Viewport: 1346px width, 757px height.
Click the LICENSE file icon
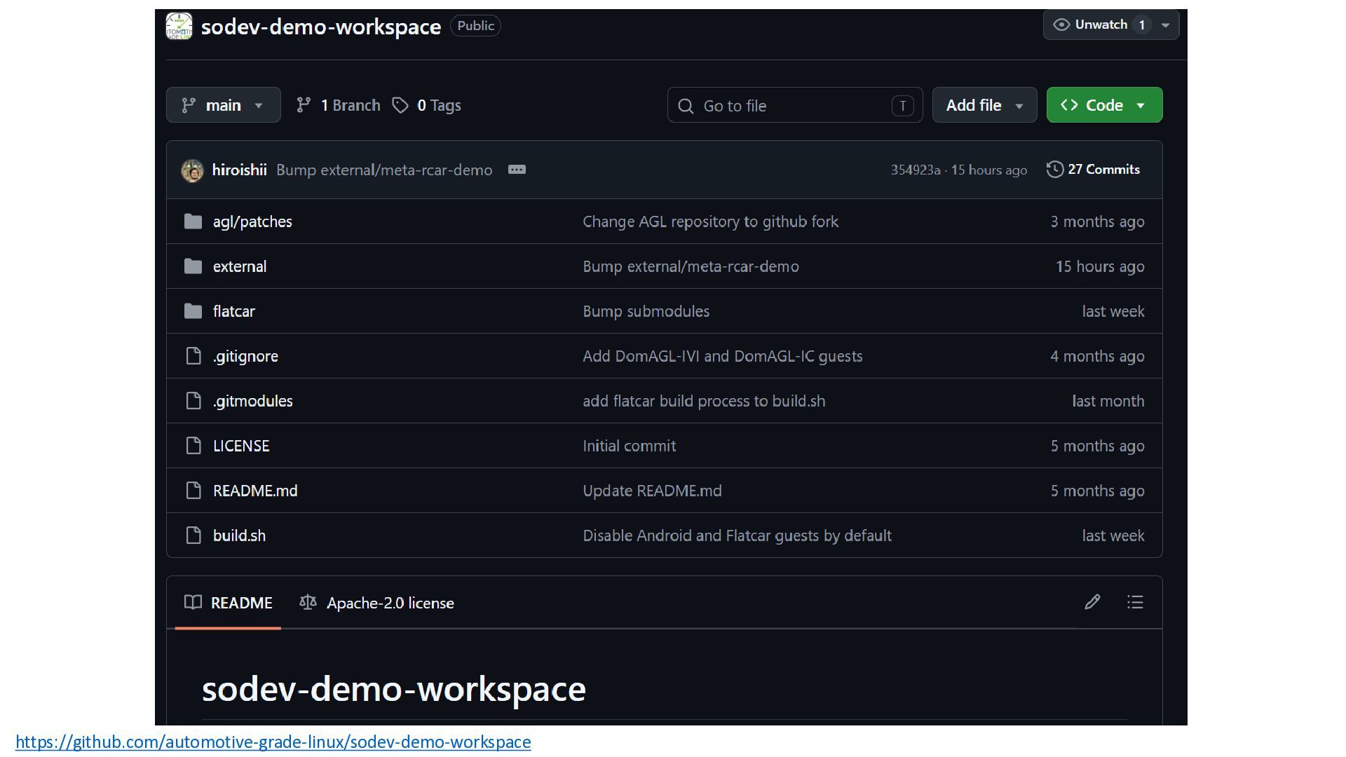193,446
